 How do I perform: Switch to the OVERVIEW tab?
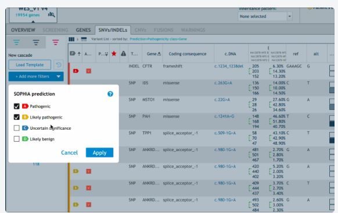tap(23, 30)
